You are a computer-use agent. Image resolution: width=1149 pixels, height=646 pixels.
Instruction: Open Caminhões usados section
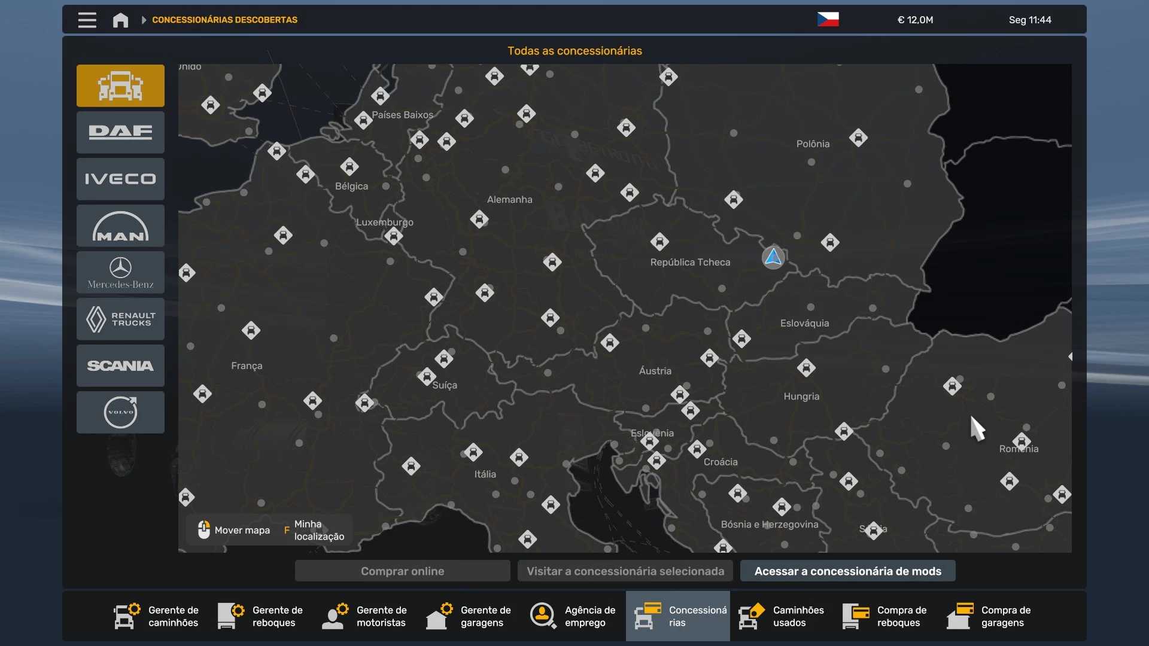click(x=782, y=616)
